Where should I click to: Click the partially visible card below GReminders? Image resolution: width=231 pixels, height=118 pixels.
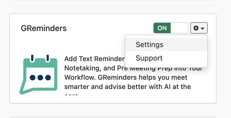(x=113, y=117)
